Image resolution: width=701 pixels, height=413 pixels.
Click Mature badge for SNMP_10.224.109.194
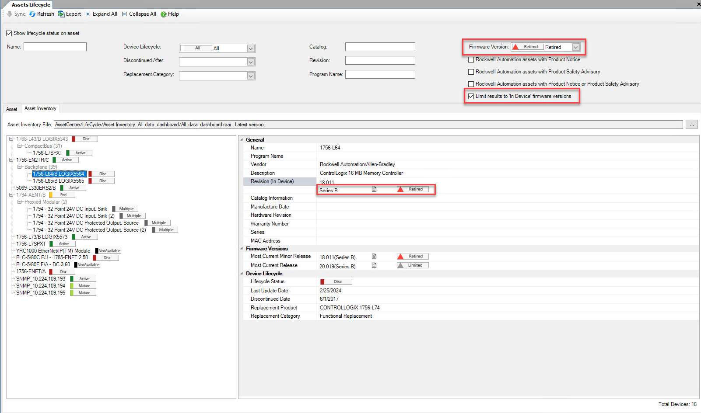pyautogui.click(x=83, y=286)
